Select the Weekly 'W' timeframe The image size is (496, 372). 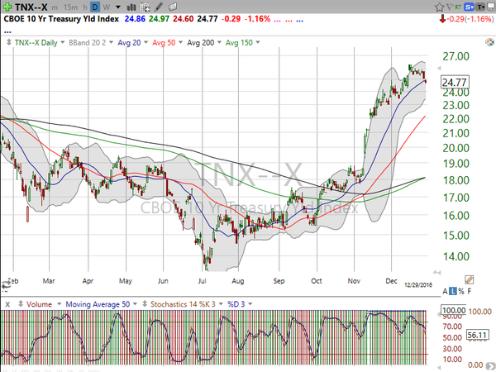coord(107,7)
